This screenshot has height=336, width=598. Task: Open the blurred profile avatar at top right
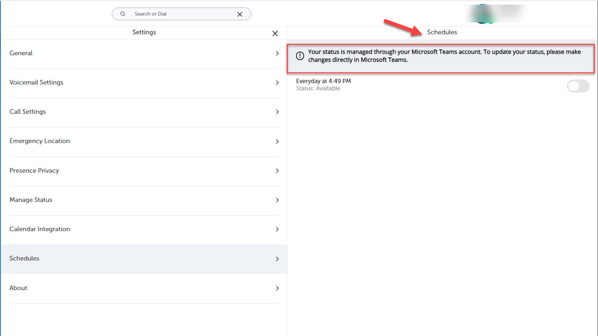[x=483, y=14]
